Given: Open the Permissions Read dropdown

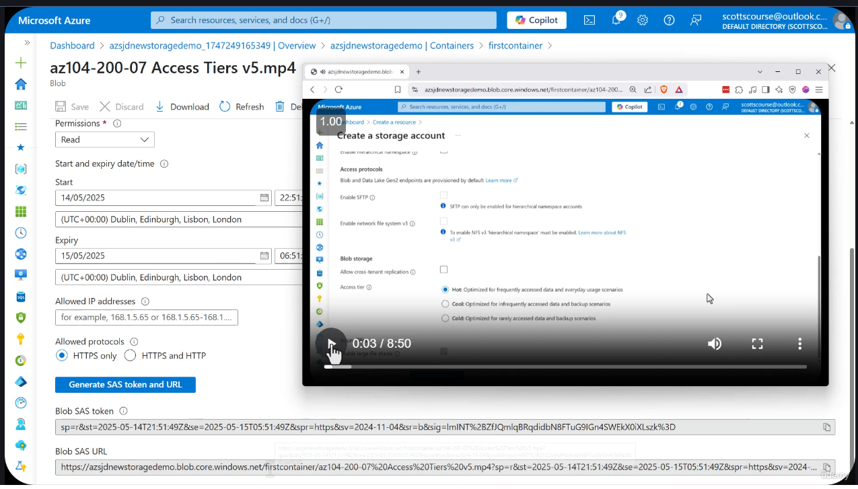Looking at the screenshot, I should coord(104,139).
